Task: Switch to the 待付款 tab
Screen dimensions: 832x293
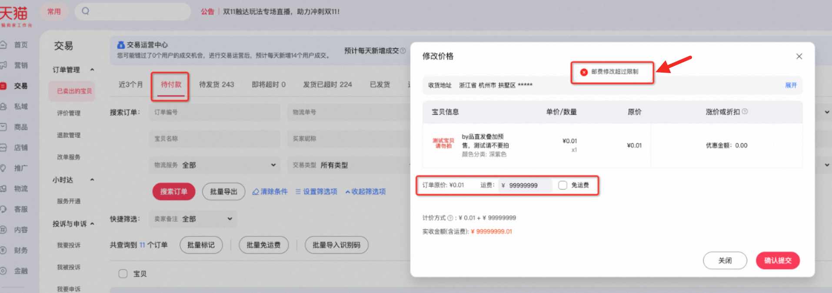Action: click(x=171, y=84)
